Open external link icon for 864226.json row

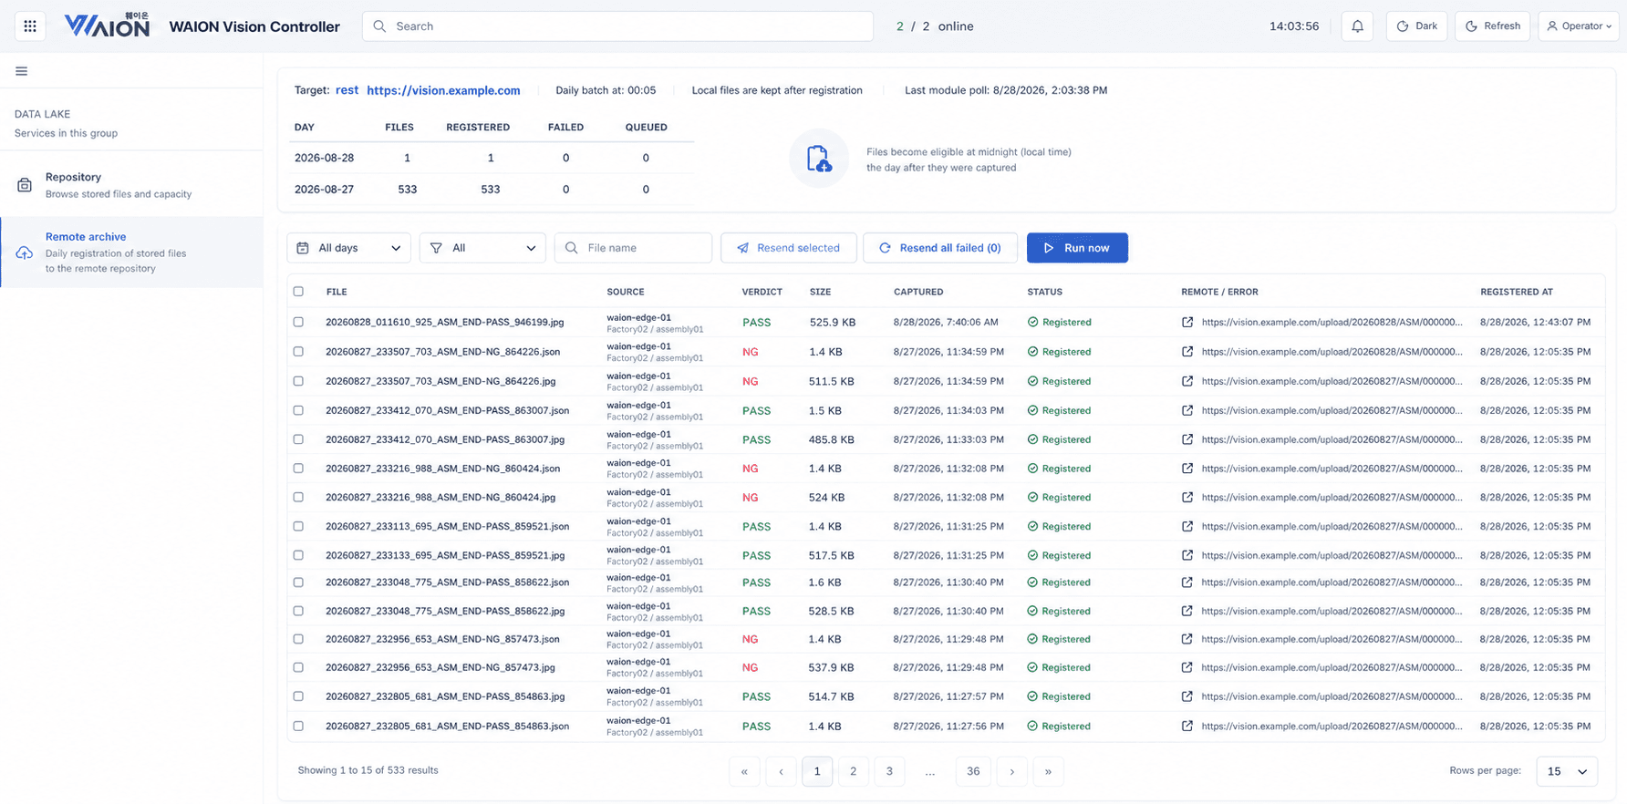point(1187,352)
